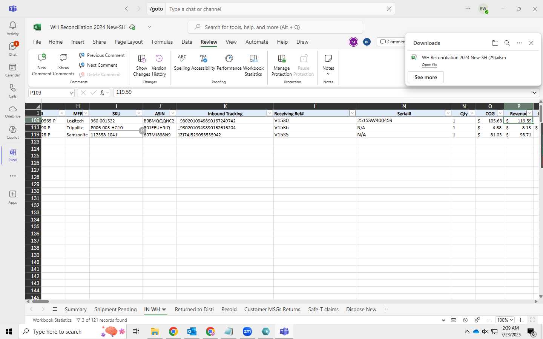Image resolution: width=543 pixels, height=339 pixels.
Task: Switch to Summary sheet tab
Action: (x=75, y=309)
